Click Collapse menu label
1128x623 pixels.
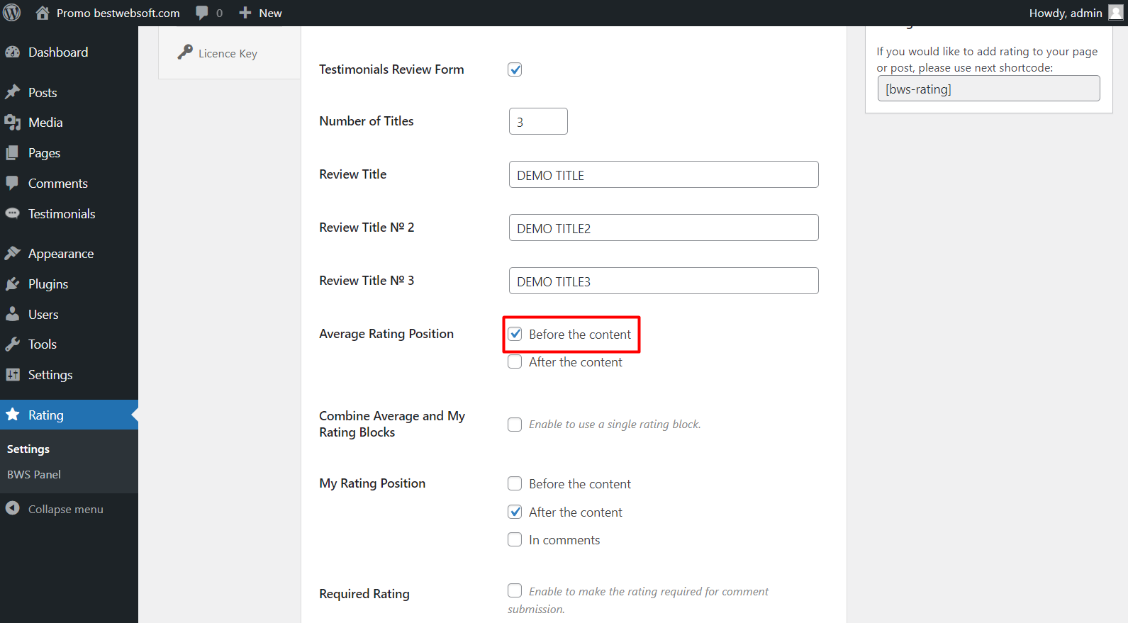(66, 509)
